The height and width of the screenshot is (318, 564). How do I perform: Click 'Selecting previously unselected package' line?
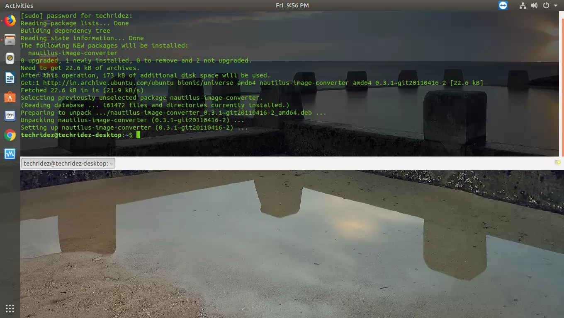point(142,98)
